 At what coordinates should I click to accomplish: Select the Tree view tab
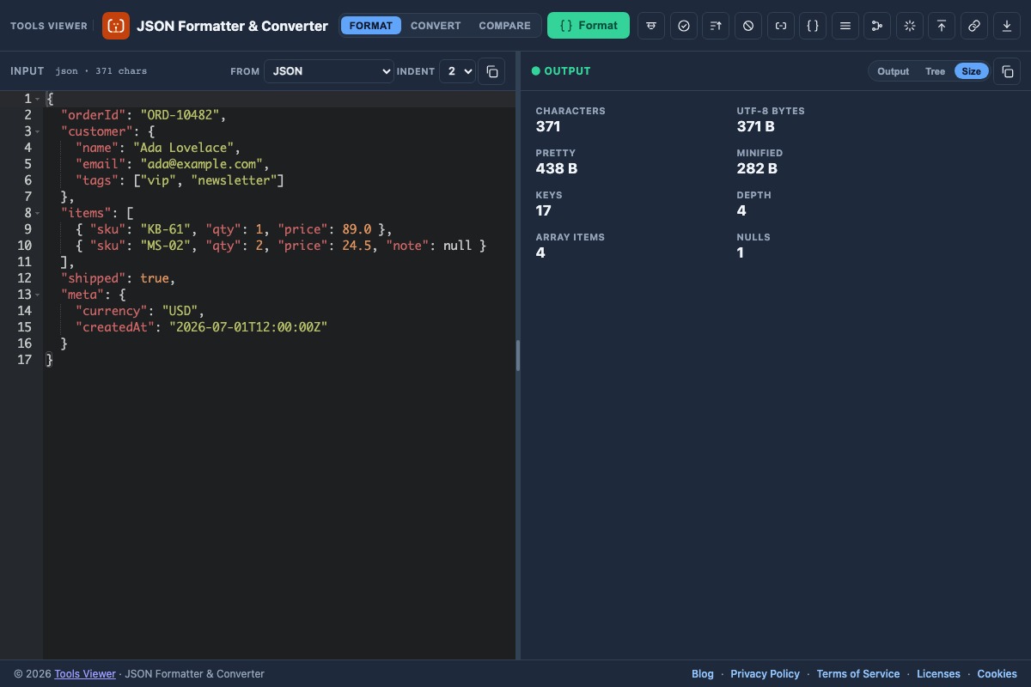pos(935,71)
